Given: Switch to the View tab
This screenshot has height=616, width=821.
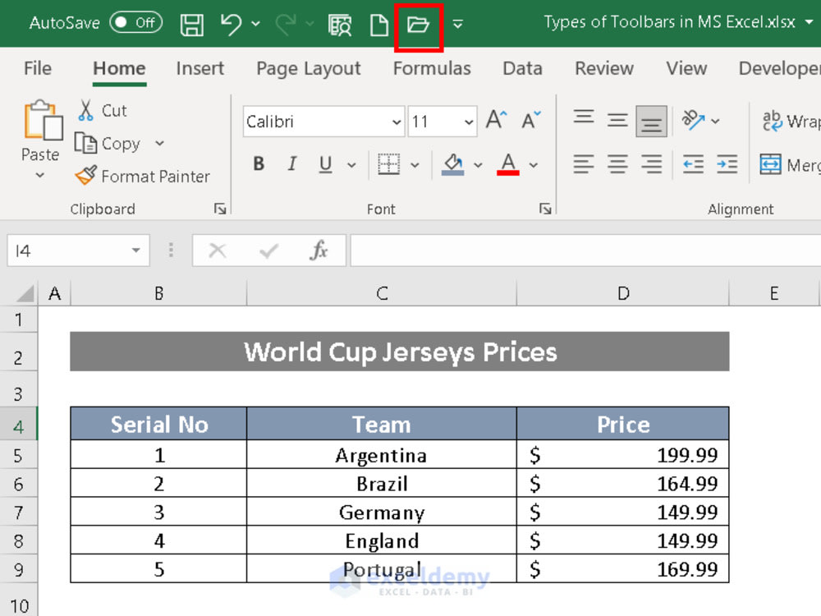Looking at the screenshot, I should pyautogui.click(x=686, y=68).
